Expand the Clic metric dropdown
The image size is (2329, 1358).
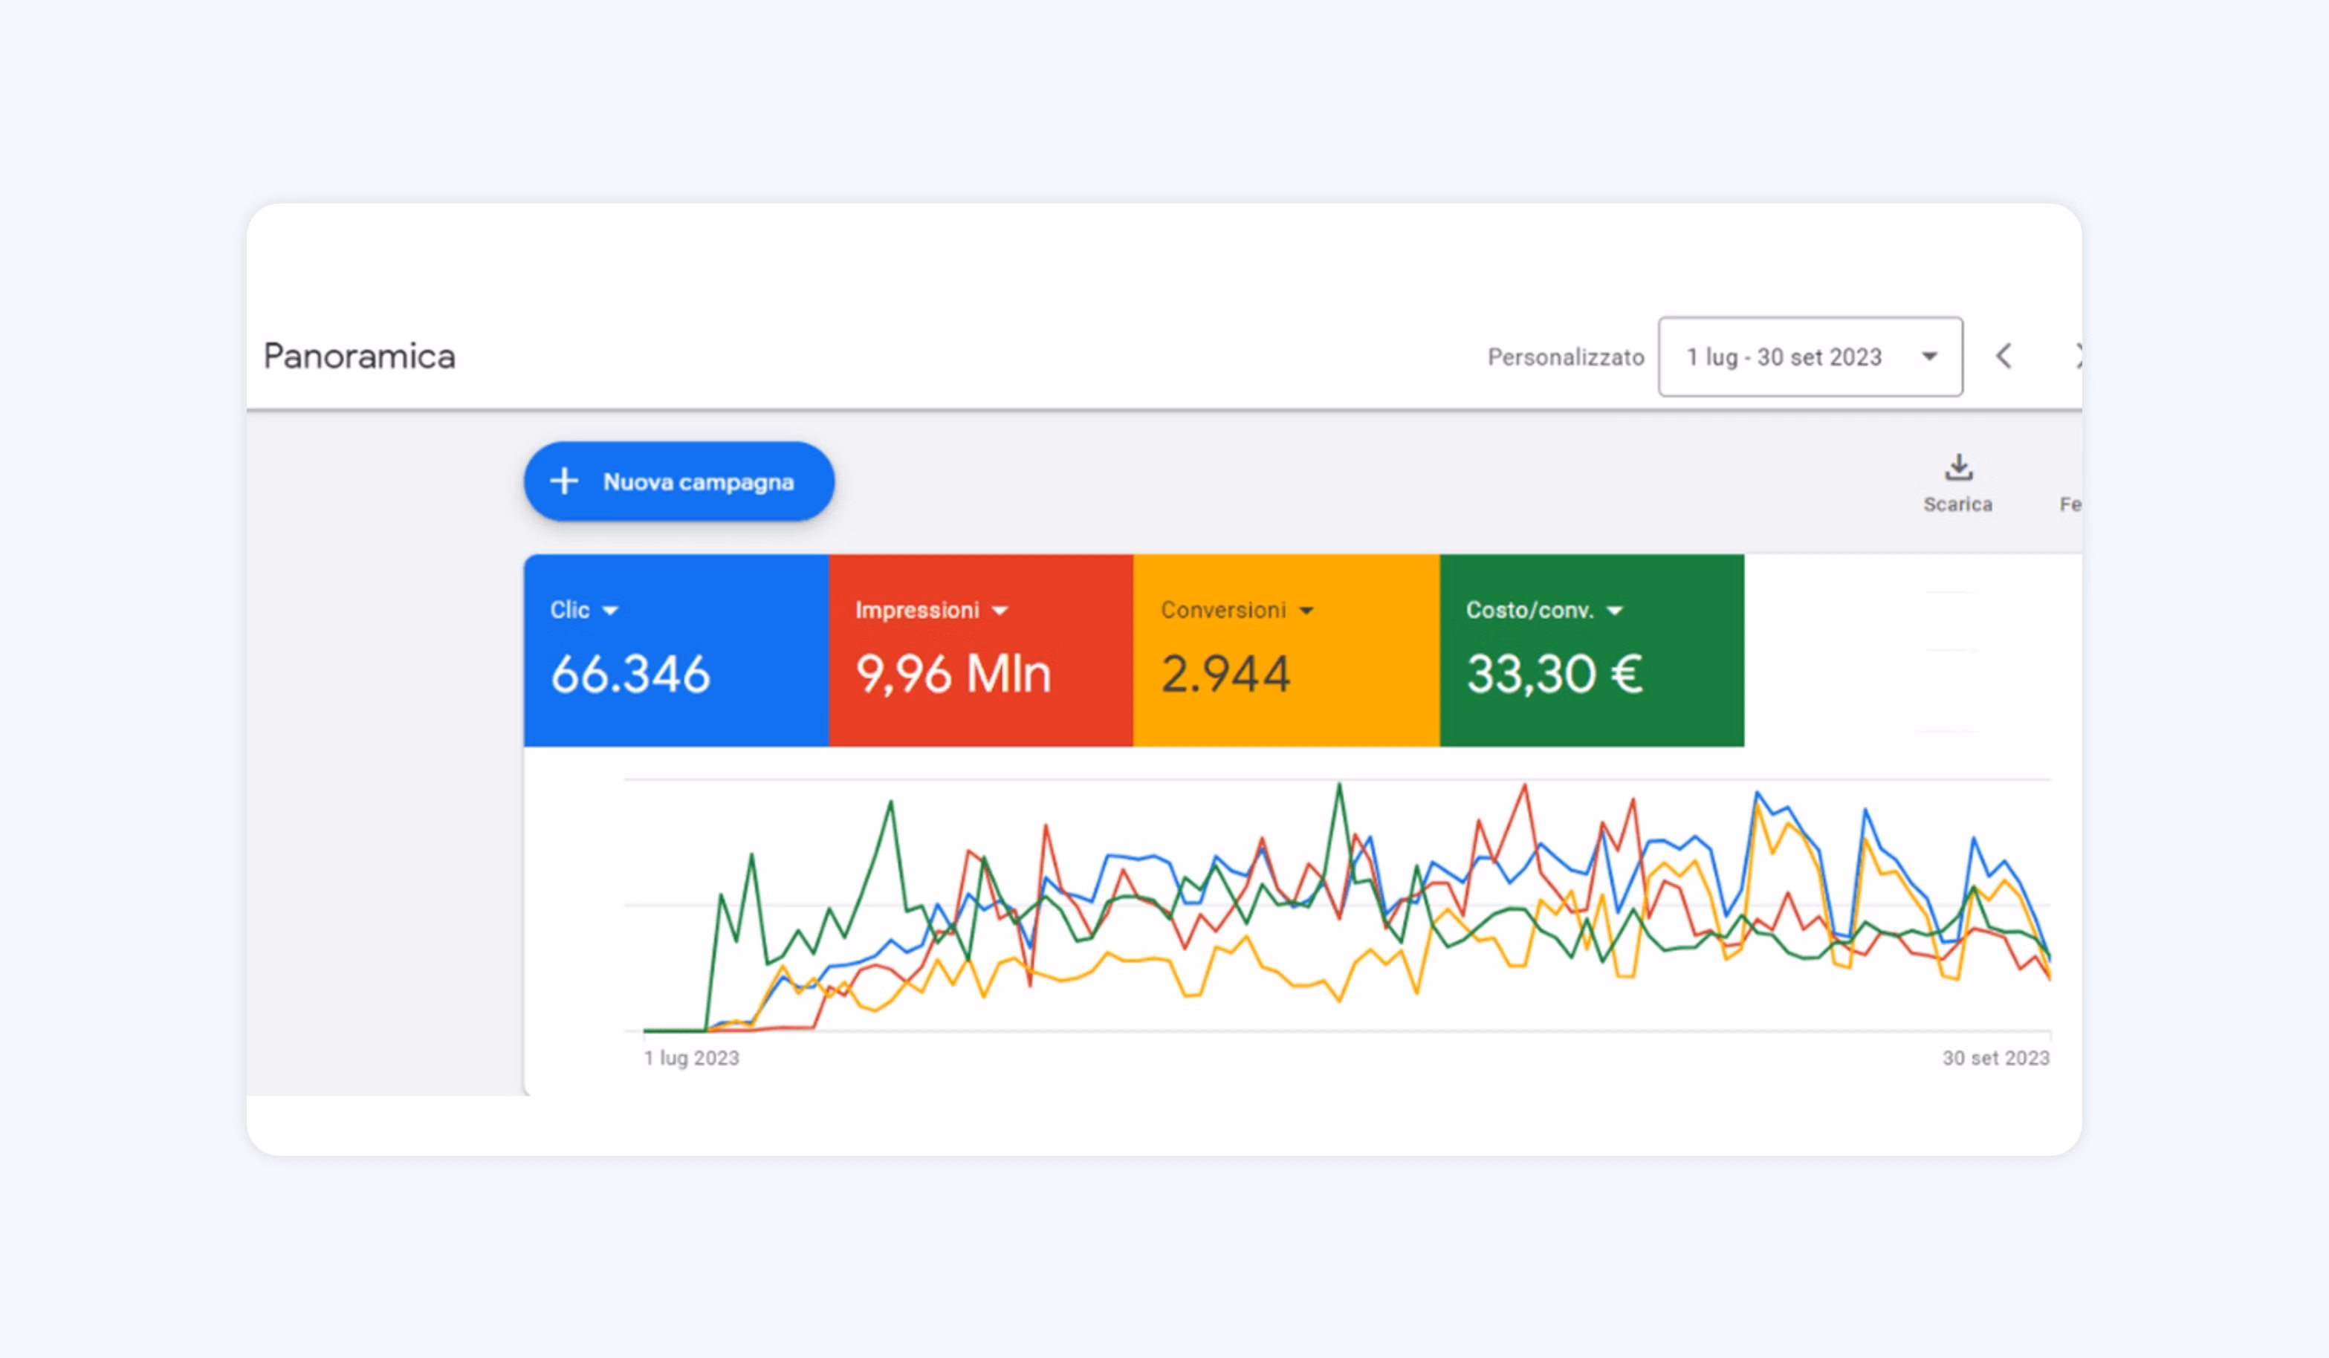click(x=610, y=611)
